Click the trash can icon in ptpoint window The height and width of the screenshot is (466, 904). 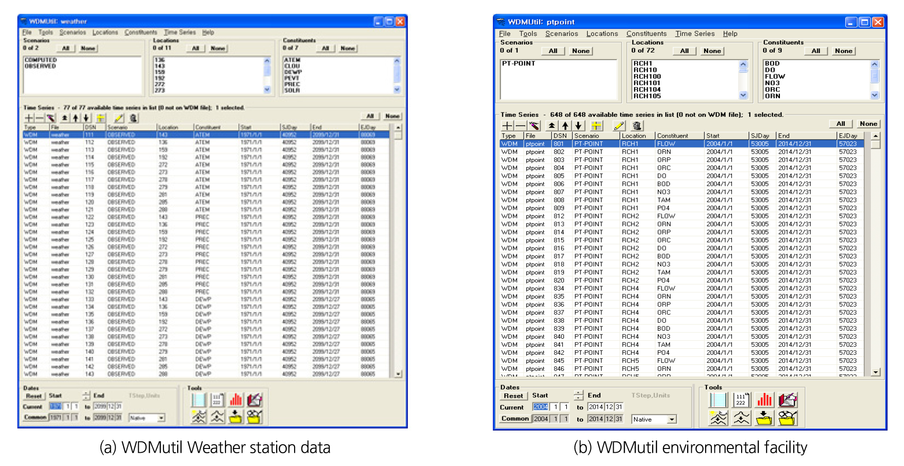coord(637,125)
